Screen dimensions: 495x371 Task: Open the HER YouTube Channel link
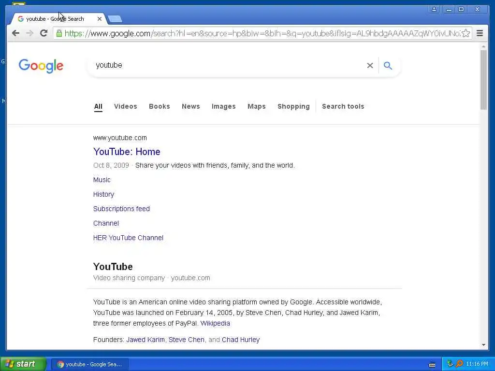[128, 238]
